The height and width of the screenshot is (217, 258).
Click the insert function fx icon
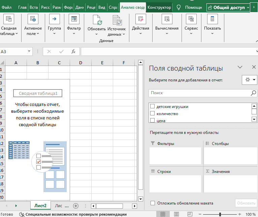pos(73,51)
